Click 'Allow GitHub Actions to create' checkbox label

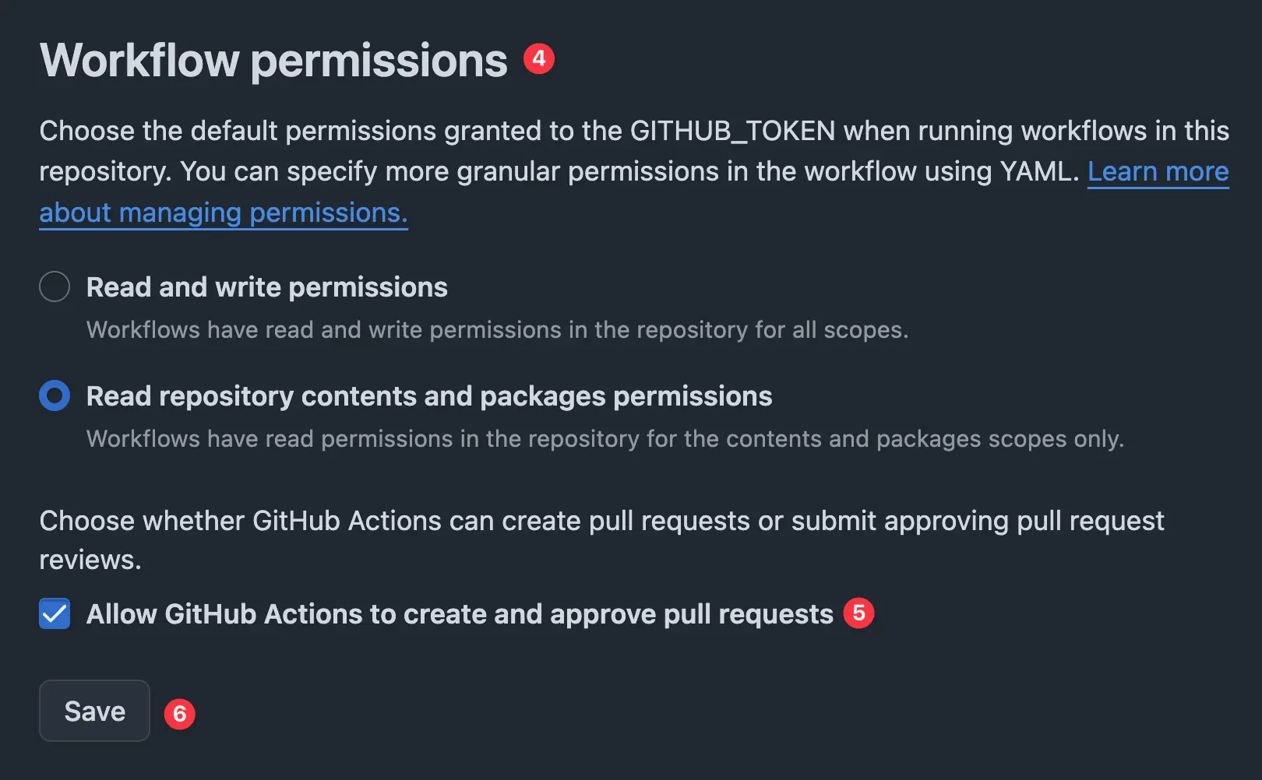(x=460, y=614)
